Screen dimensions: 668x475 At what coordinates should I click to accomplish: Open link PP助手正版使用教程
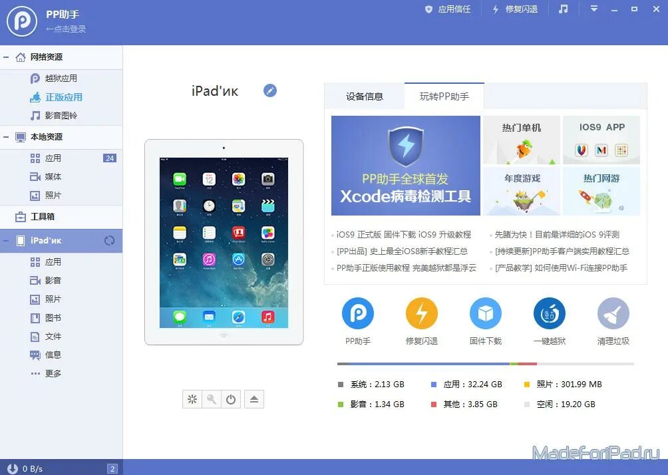[x=407, y=268]
